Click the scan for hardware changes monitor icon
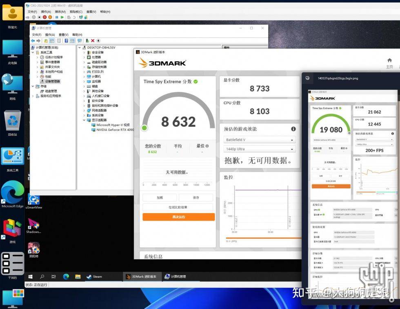 (x=80, y=40)
